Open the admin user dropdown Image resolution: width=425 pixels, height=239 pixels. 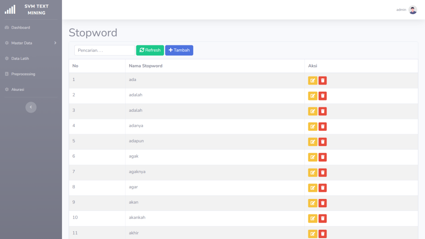(401, 10)
